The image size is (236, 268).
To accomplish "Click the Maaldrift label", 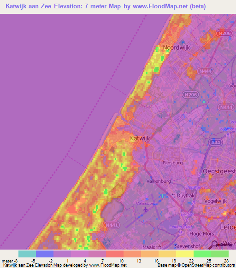I will point(152,247).
